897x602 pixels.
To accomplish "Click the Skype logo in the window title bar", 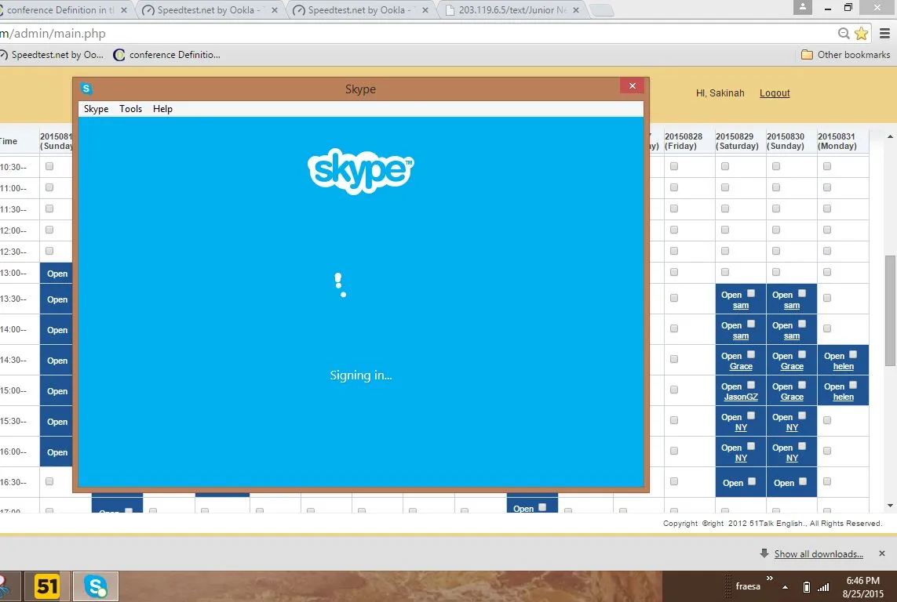I will 87,89.
